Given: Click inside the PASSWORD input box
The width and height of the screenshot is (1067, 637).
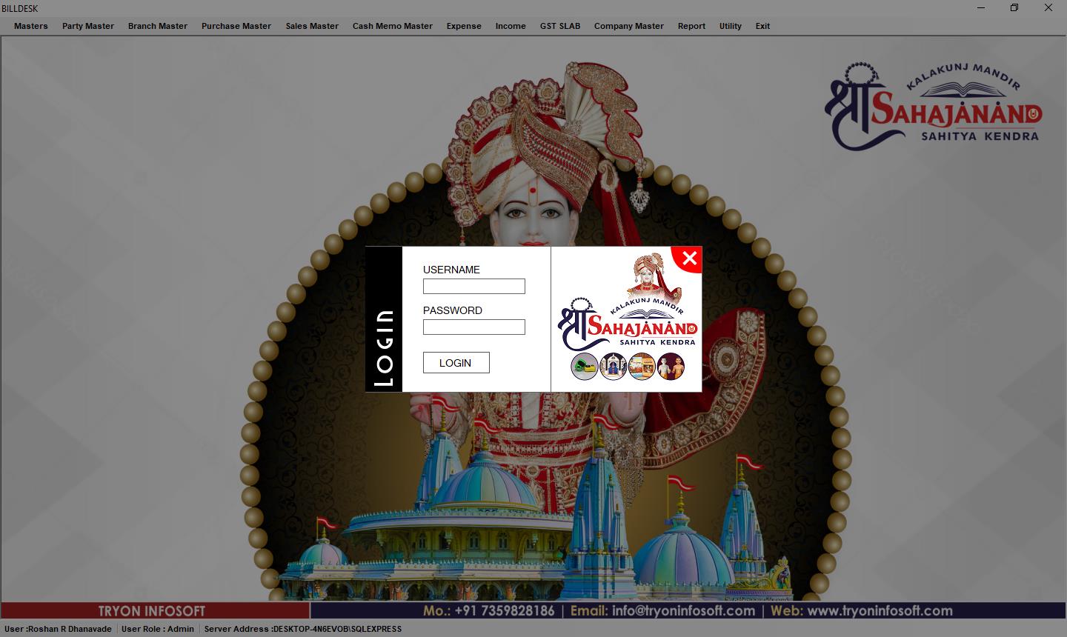Looking at the screenshot, I should point(473,327).
